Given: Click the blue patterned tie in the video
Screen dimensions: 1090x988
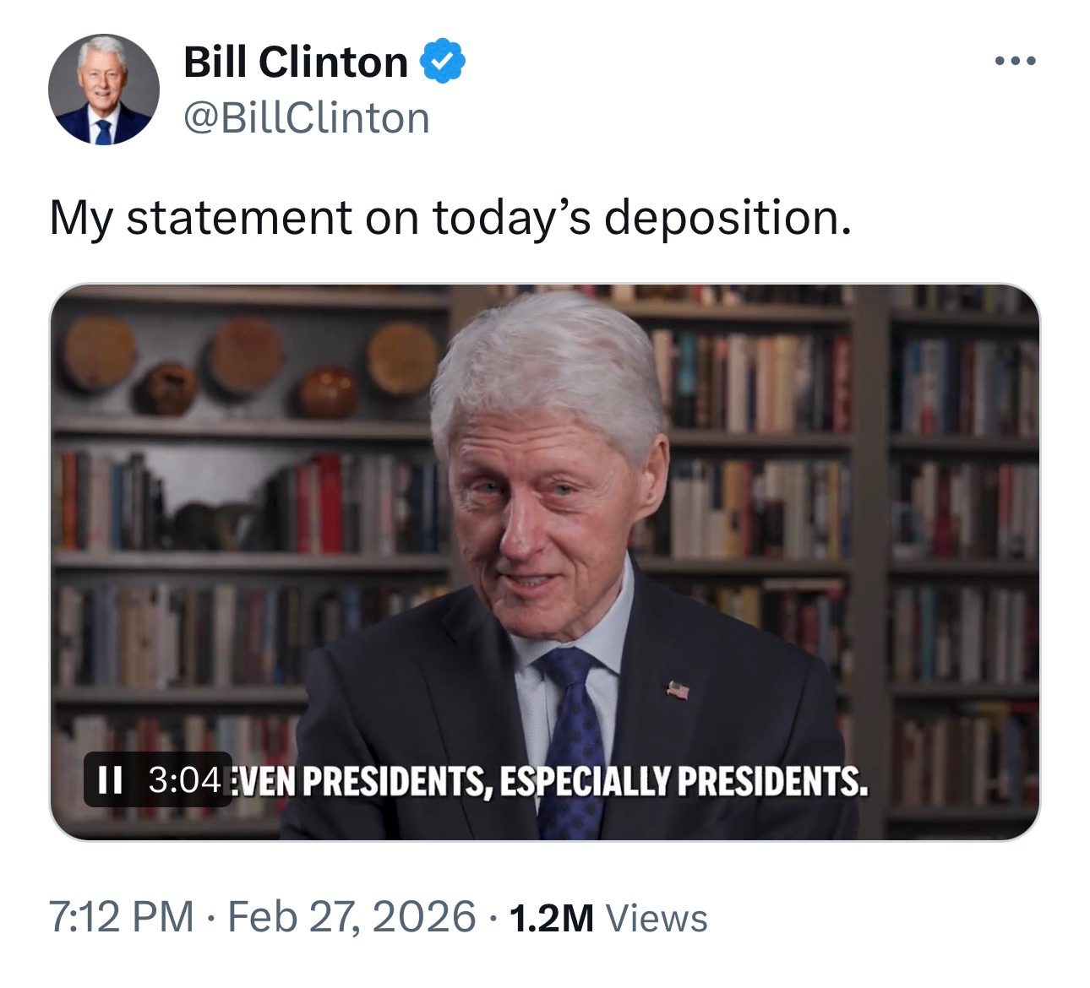Looking at the screenshot, I should coord(575,726).
